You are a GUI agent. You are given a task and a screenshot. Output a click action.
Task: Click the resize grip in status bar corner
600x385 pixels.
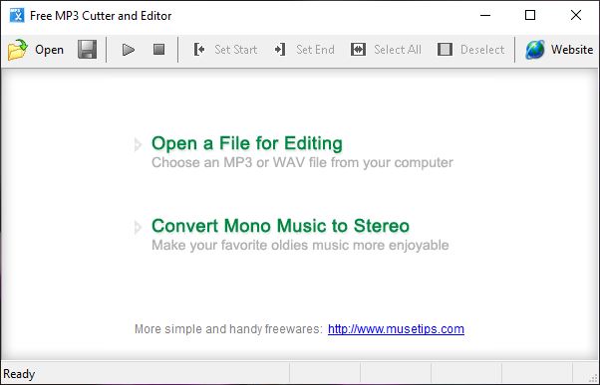(593, 378)
